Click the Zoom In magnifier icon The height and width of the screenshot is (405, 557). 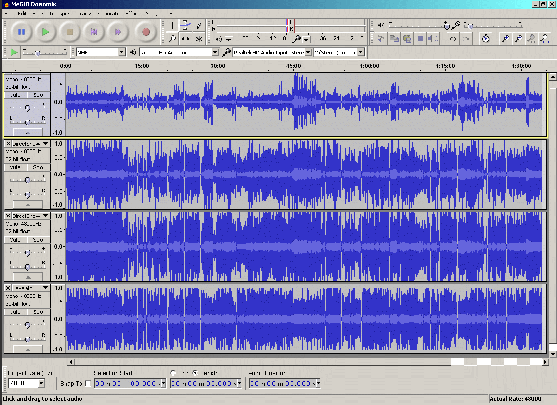[505, 39]
